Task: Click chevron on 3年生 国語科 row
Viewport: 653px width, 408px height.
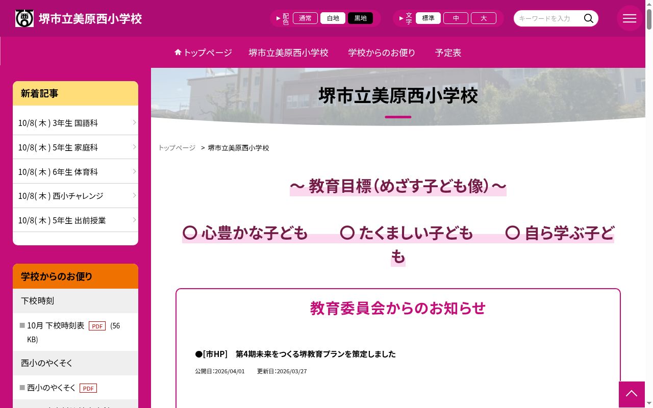Action: [x=134, y=122]
